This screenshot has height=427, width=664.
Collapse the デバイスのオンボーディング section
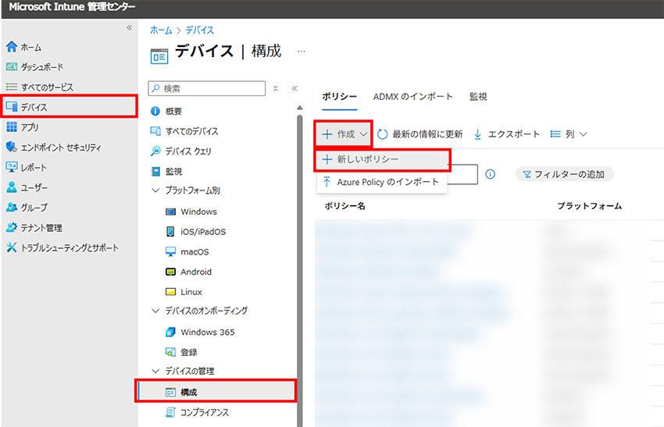[x=155, y=311]
